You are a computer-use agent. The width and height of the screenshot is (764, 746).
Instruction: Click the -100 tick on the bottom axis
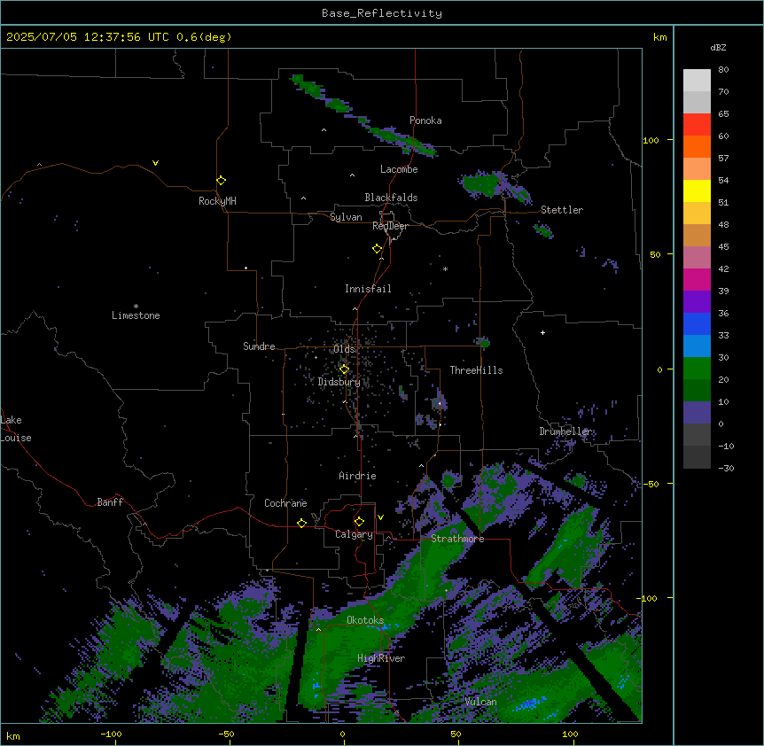(111, 734)
